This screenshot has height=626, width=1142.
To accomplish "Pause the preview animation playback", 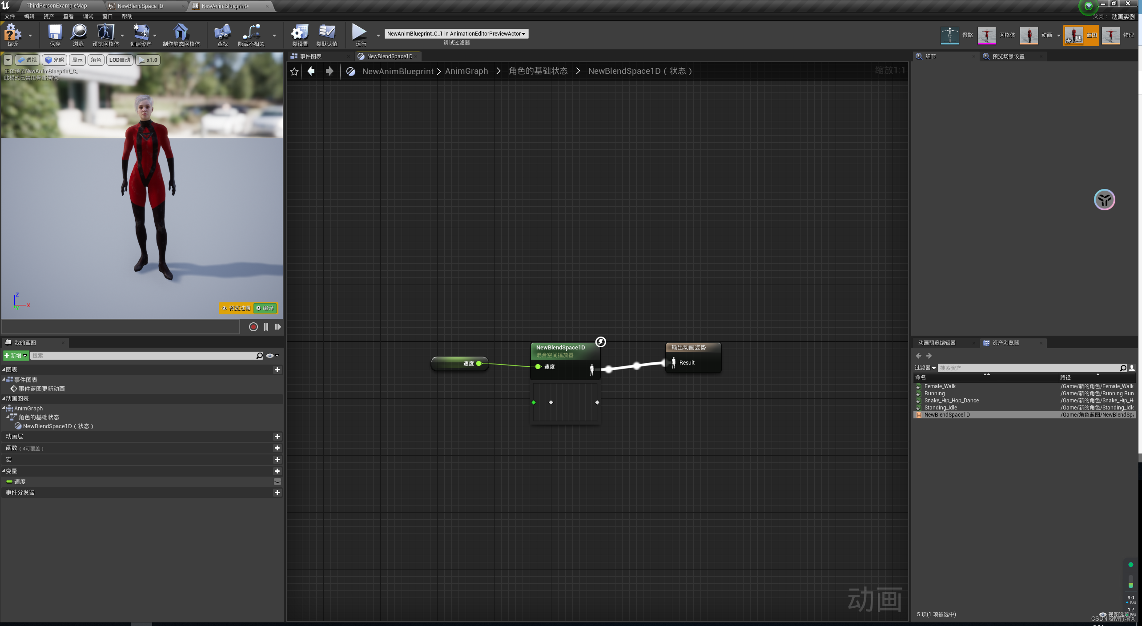I will point(266,327).
